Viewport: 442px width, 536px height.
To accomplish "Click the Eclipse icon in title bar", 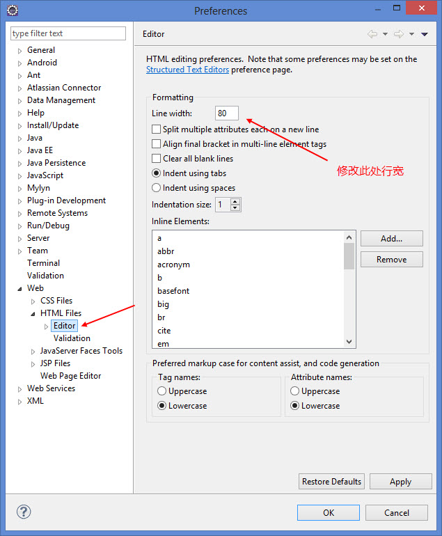I will click(13, 10).
